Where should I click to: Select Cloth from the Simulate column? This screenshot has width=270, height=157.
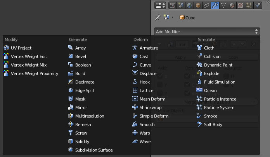coord(209,48)
